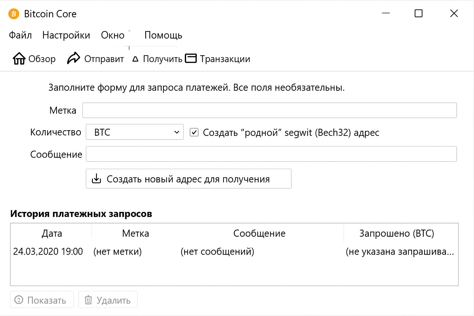The image size is (474, 316).
Task: Open Транзакции transactions card icon
Action: pos(191,58)
